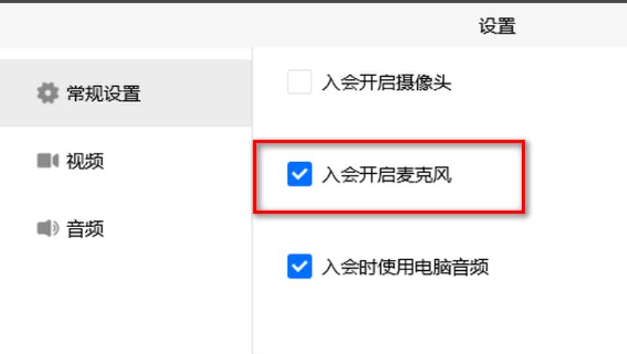Image resolution: width=627 pixels, height=354 pixels.
Task: Click the red border around microphone option
Action: pos(389,143)
